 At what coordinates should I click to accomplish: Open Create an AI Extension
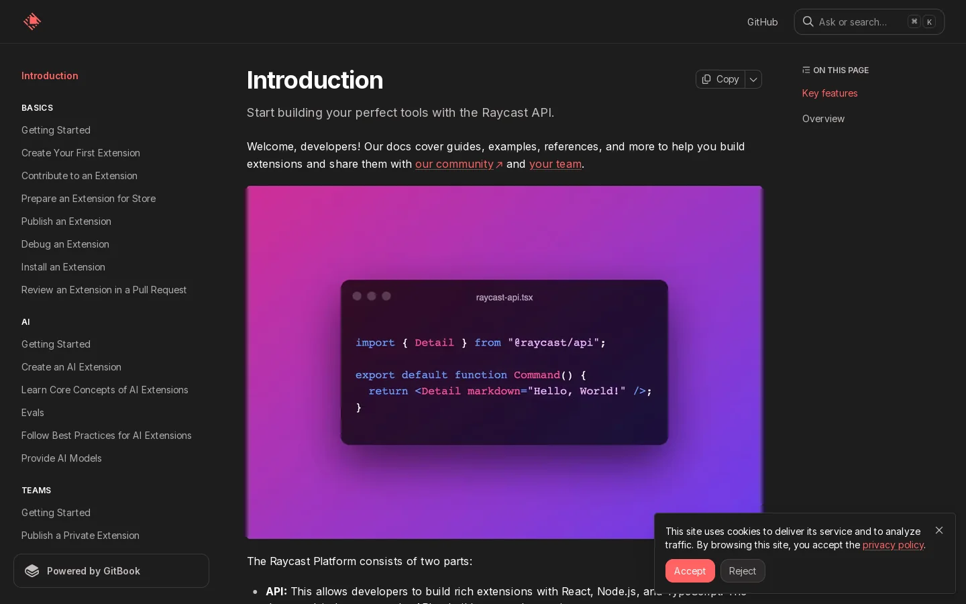pos(71,367)
